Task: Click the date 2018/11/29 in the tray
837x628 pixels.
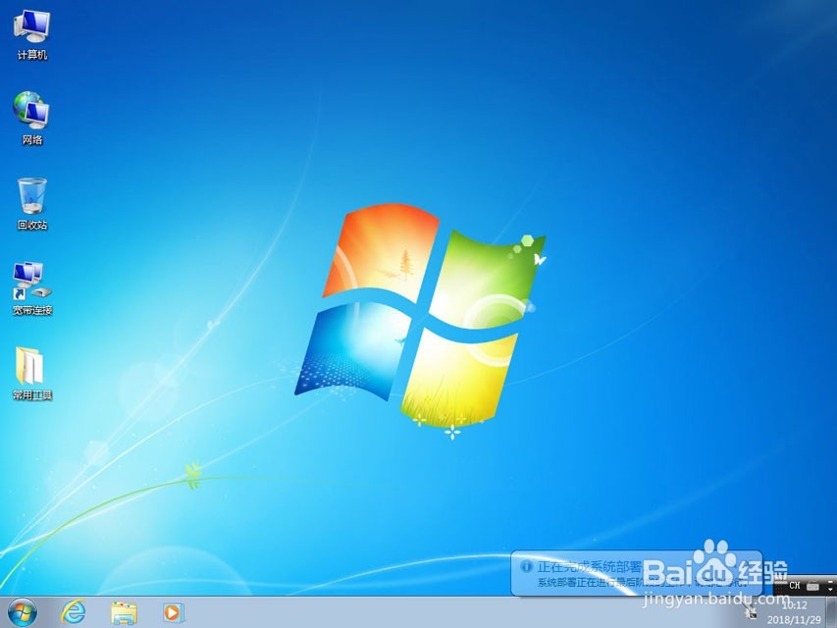Action: (793, 620)
